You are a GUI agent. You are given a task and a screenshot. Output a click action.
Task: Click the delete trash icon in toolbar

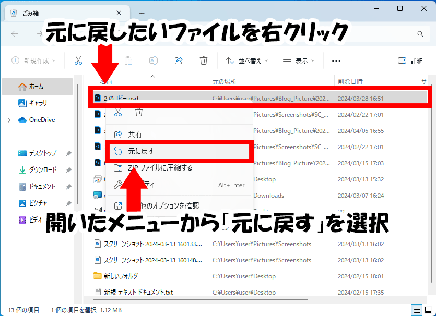(x=204, y=60)
